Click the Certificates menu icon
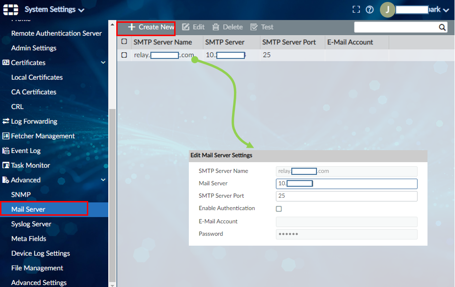 6,62
